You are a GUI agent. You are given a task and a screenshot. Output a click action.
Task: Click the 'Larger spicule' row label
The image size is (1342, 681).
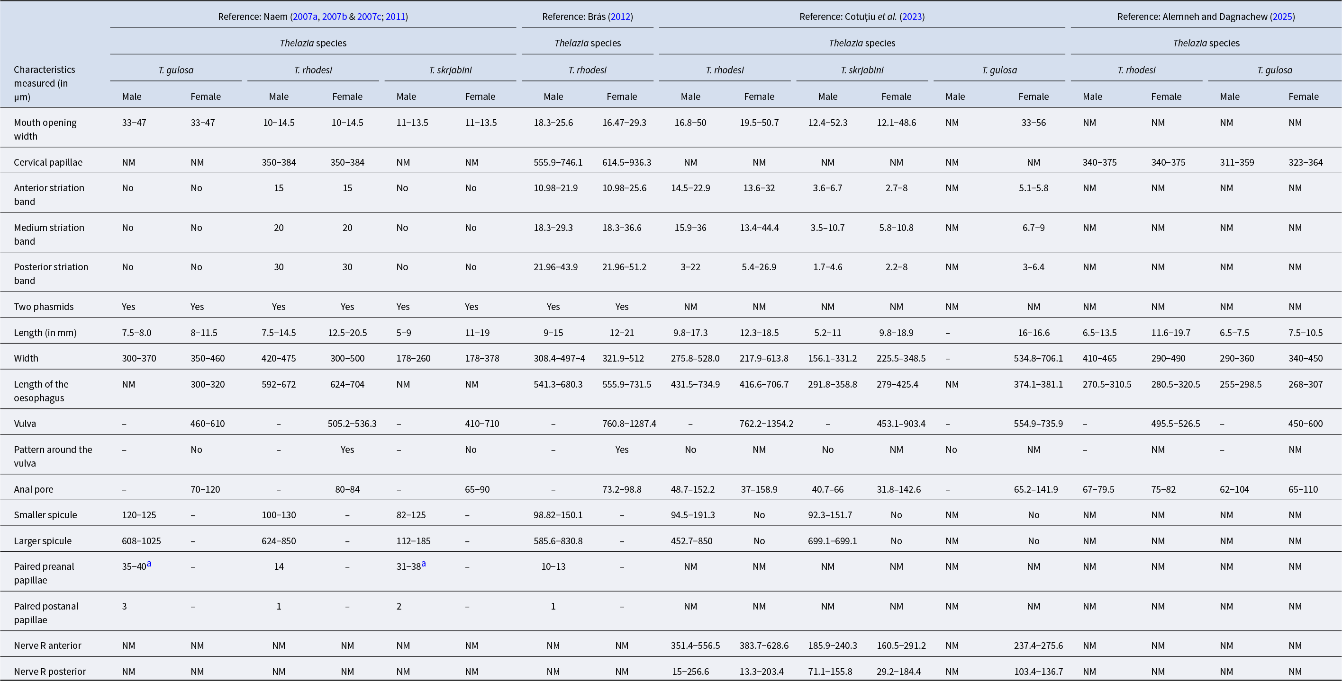pyautogui.click(x=43, y=541)
